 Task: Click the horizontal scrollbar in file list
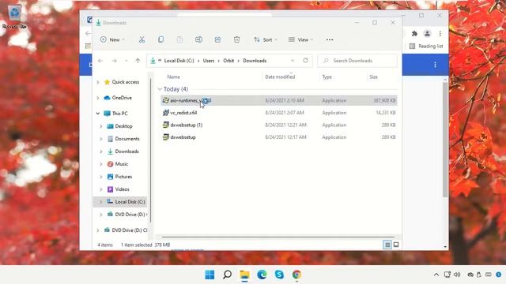(278, 237)
